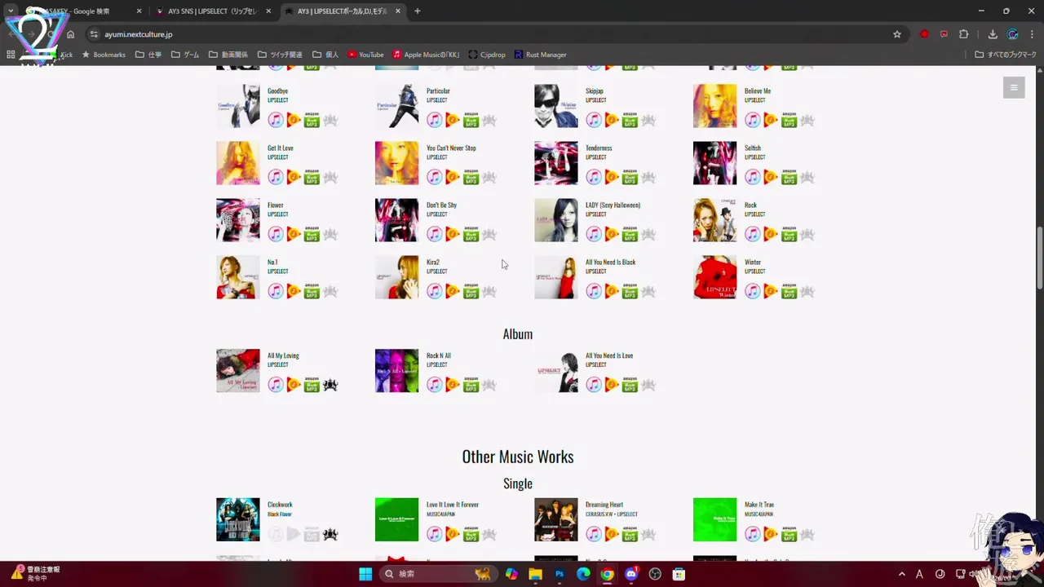Open the Cupdrop bookmark

point(487,55)
